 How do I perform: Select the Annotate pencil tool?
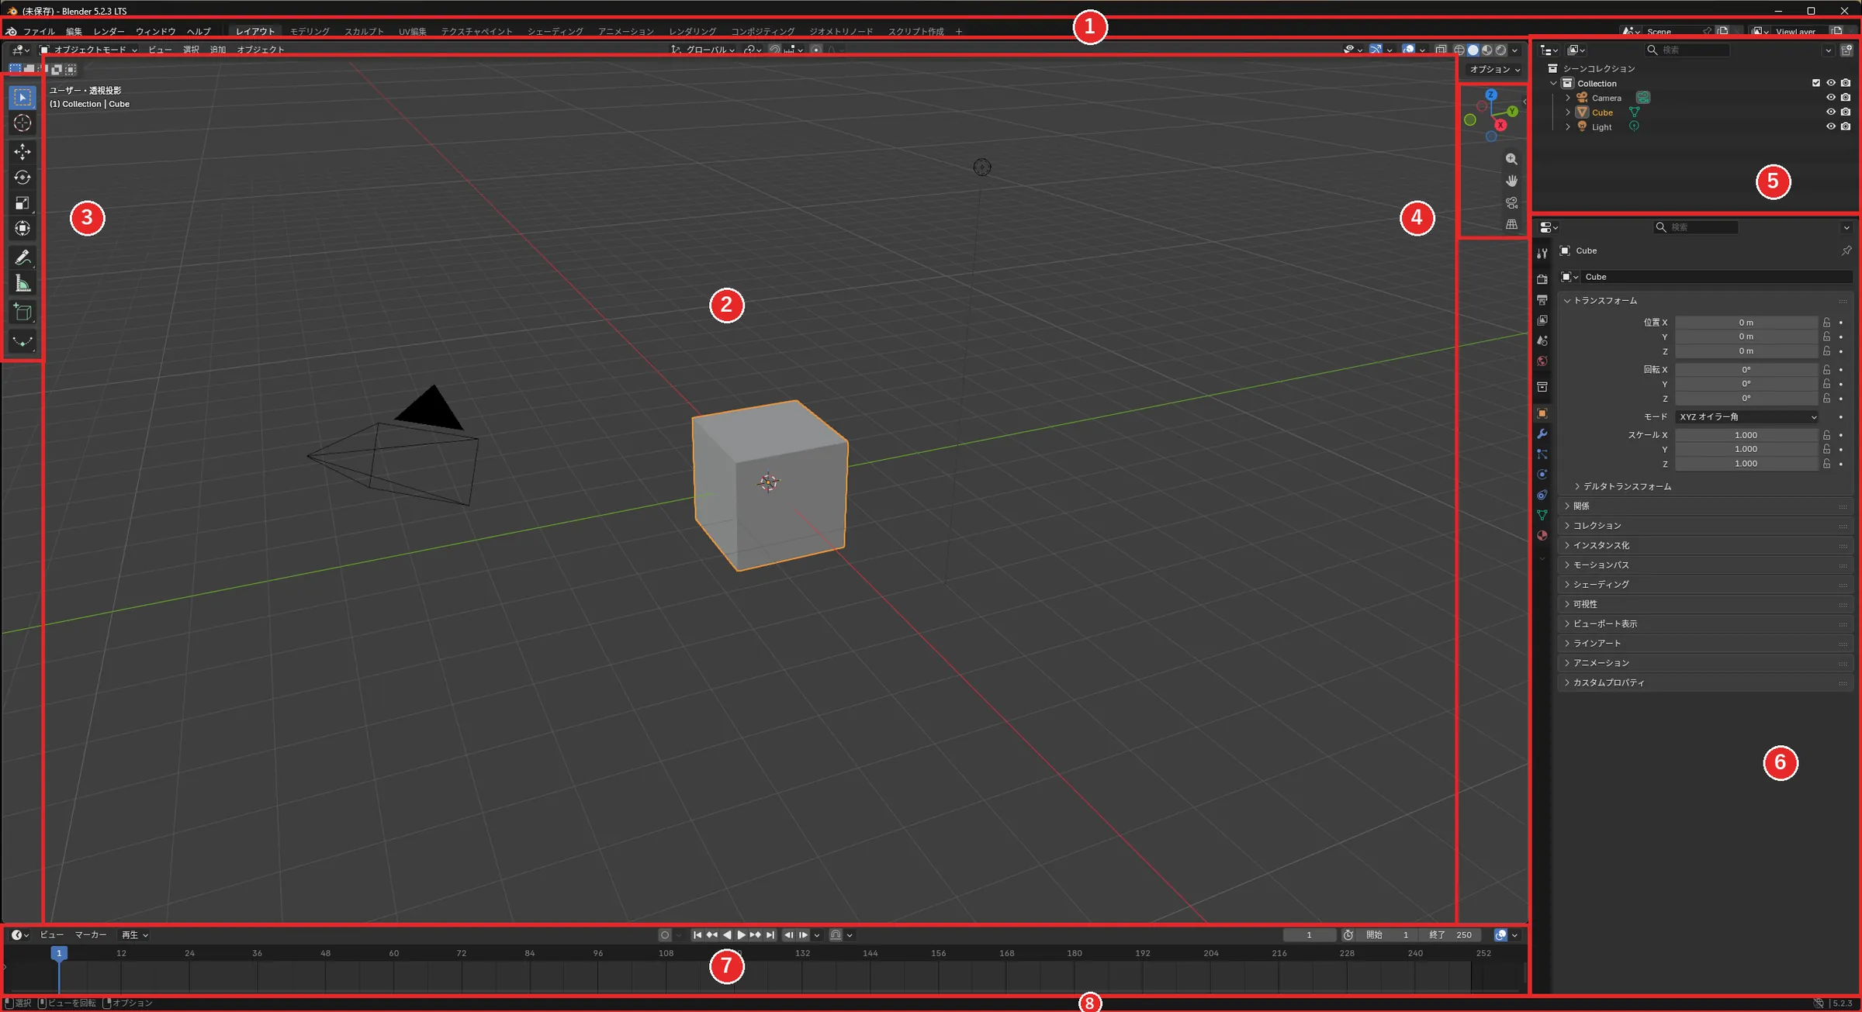22,257
